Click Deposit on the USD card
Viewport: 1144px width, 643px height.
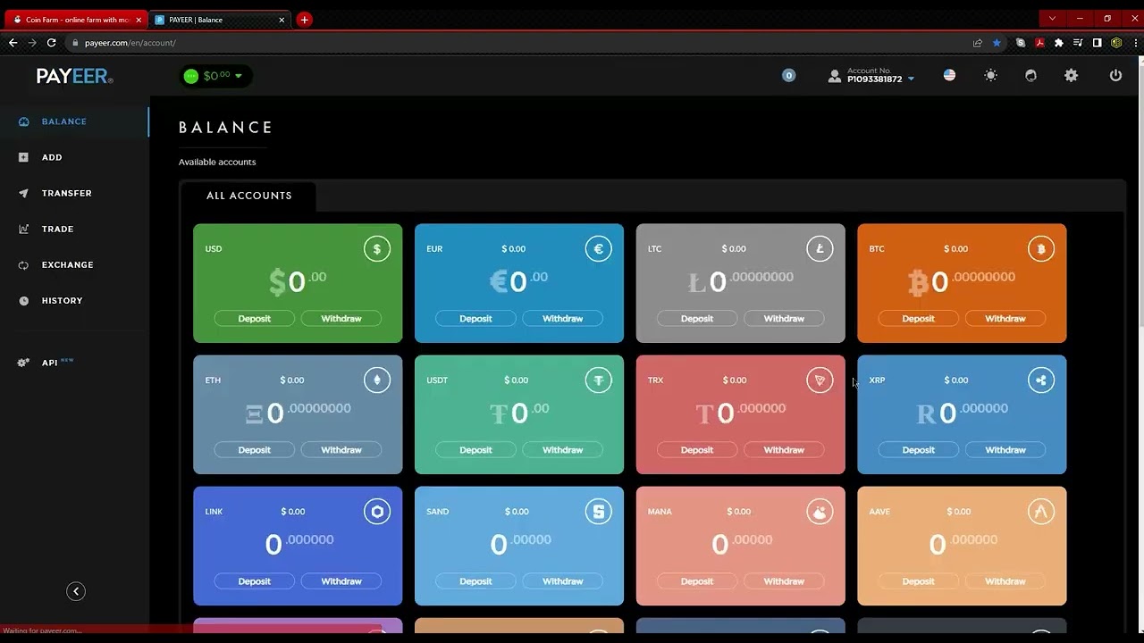(x=254, y=319)
